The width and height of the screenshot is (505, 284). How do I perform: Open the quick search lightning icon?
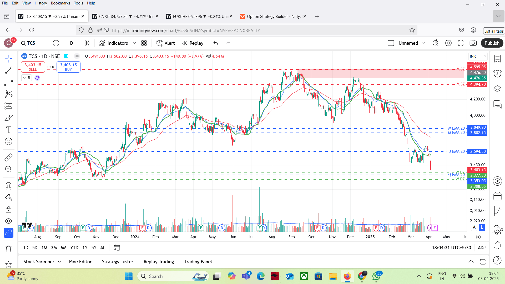pyautogui.click(x=436, y=43)
